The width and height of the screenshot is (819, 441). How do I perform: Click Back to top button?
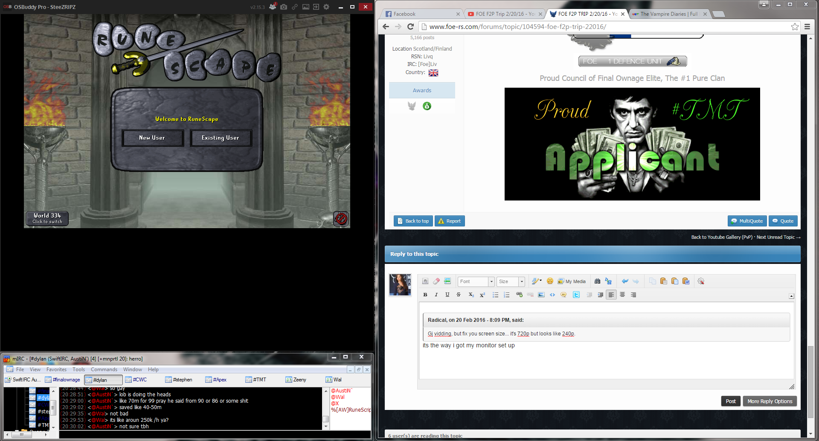tap(413, 221)
